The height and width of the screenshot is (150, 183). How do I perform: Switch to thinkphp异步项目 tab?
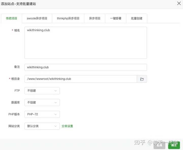coord(68,18)
